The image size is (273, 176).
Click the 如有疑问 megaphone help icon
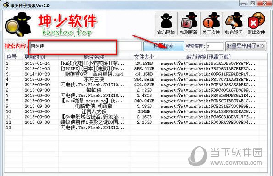click(x=234, y=23)
